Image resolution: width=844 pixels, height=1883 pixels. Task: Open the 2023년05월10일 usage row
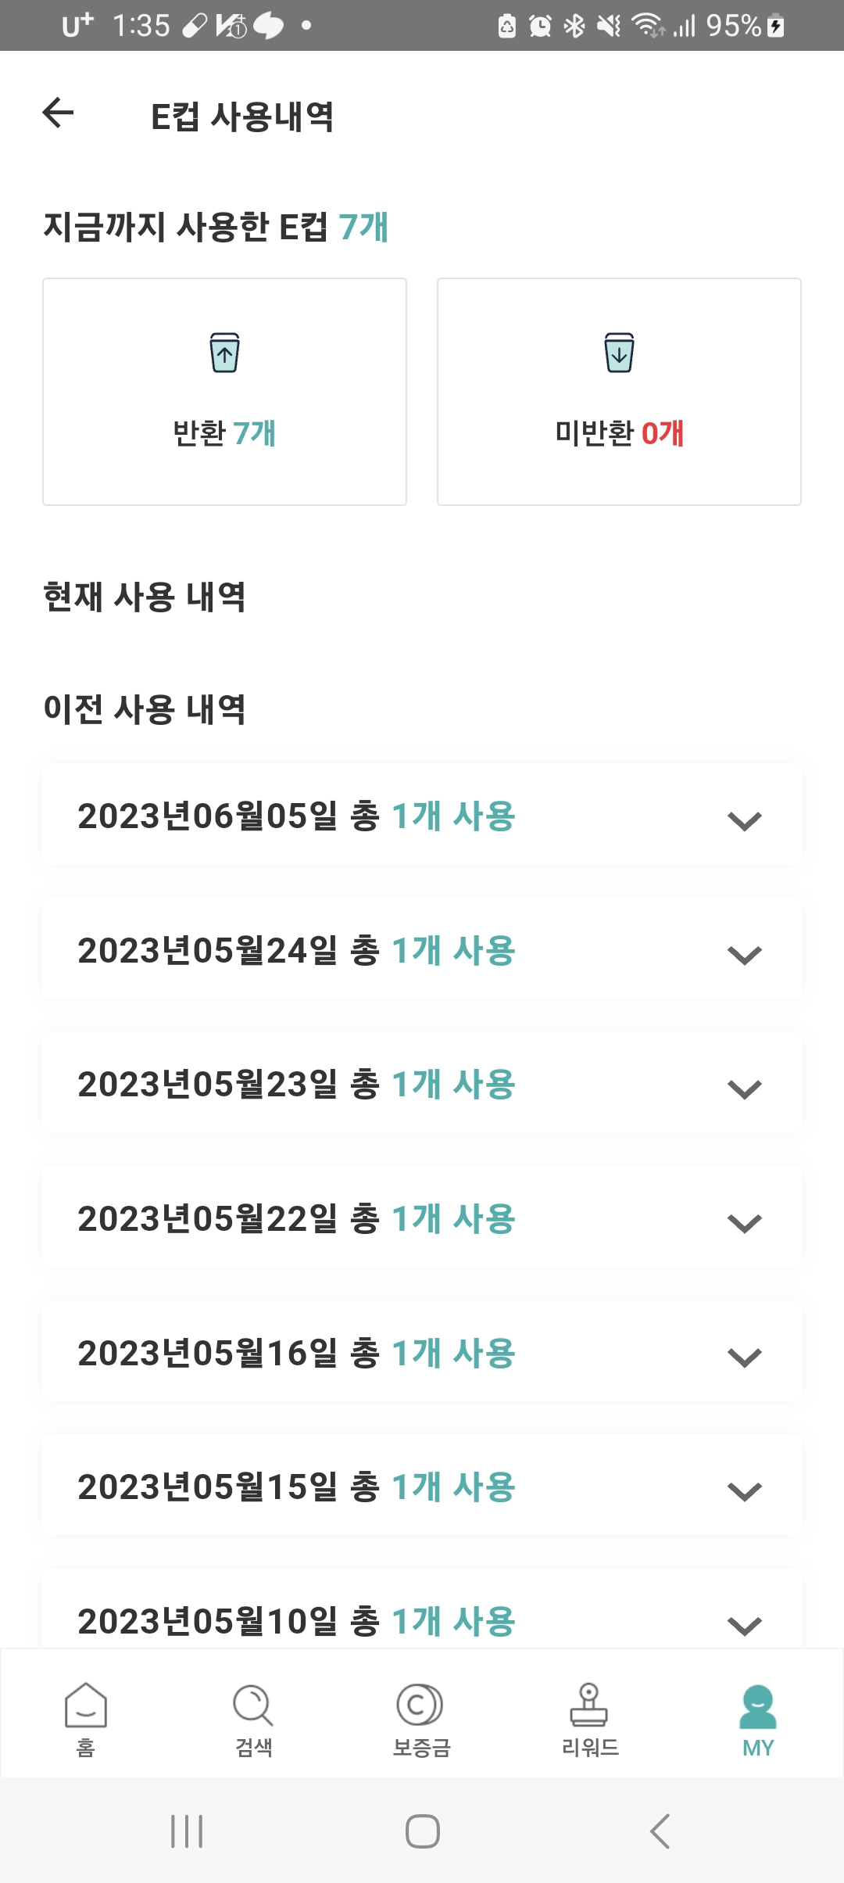421,1619
